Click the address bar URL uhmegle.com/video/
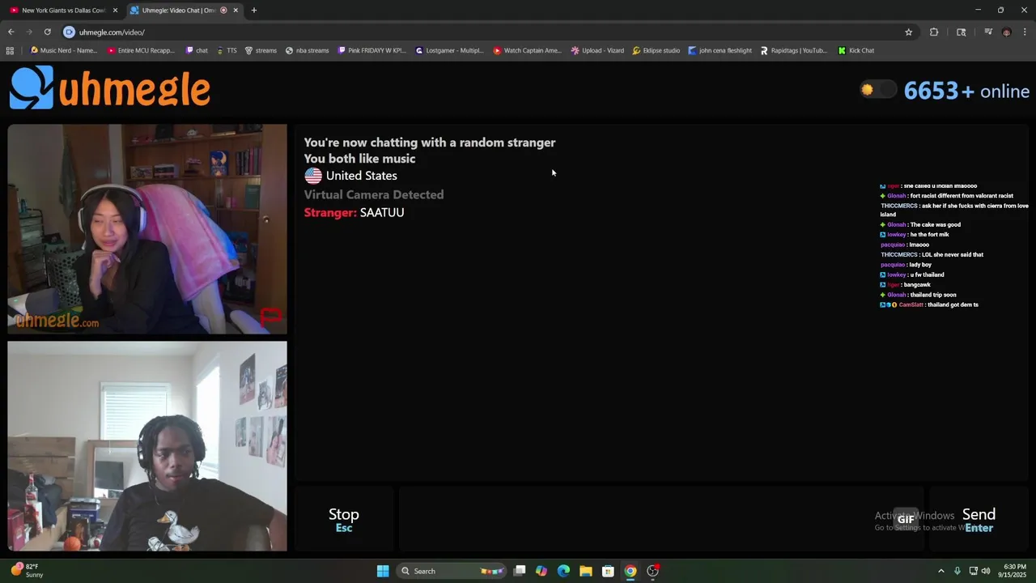 click(112, 32)
